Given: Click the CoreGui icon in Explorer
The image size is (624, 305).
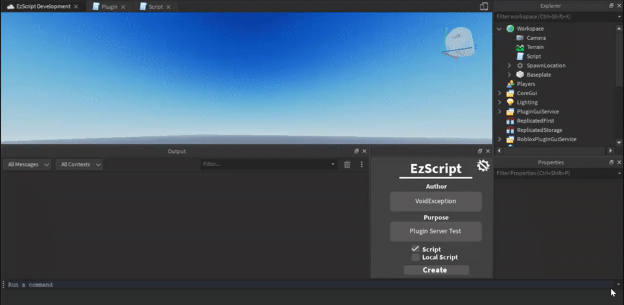Looking at the screenshot, I should (510, 93).
